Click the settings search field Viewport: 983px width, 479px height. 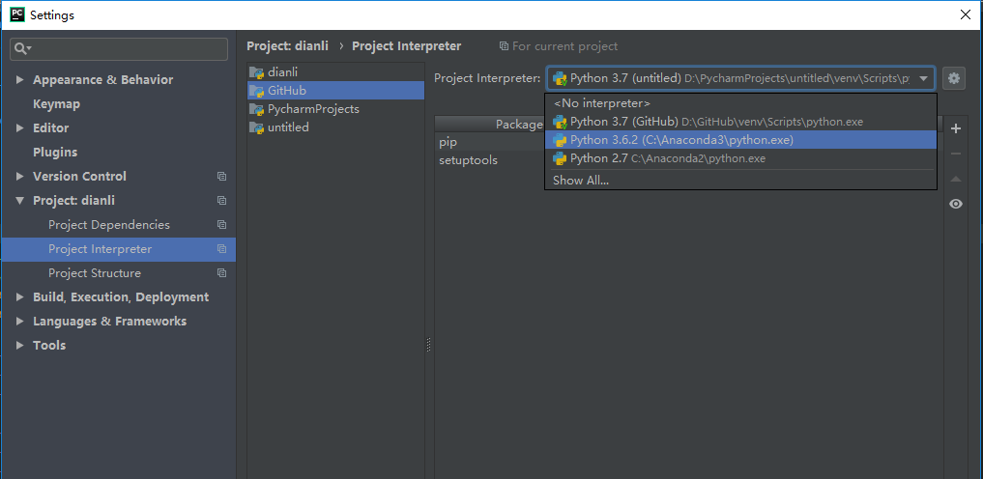(x=119, y=49)
